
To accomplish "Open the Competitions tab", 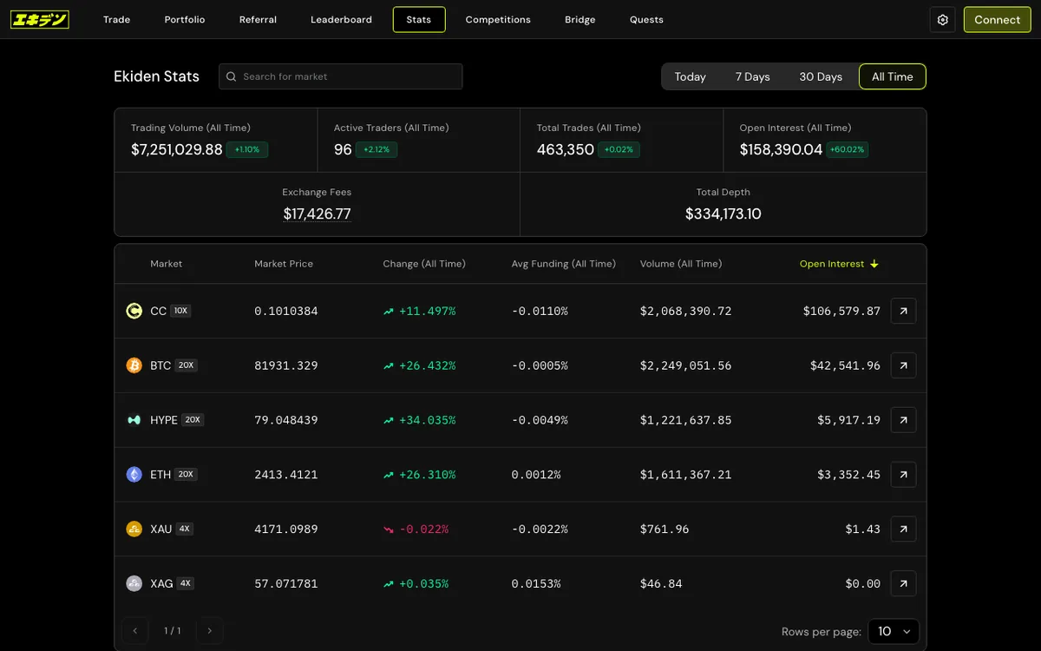I will click(x=498, y=19).
